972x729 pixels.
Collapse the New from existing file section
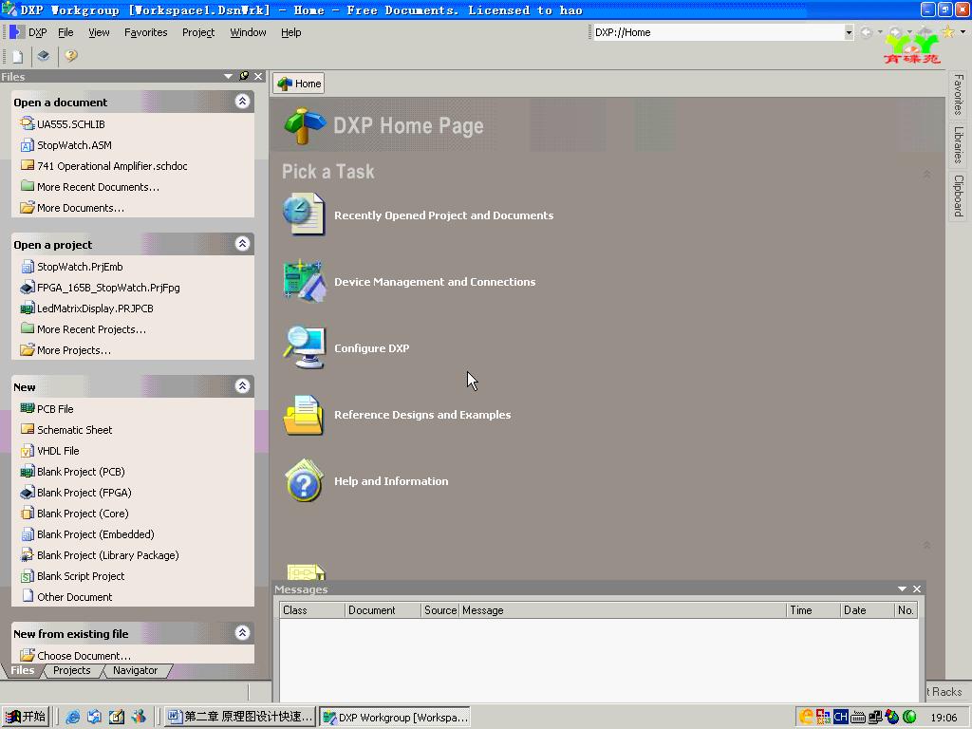[242, 633]
